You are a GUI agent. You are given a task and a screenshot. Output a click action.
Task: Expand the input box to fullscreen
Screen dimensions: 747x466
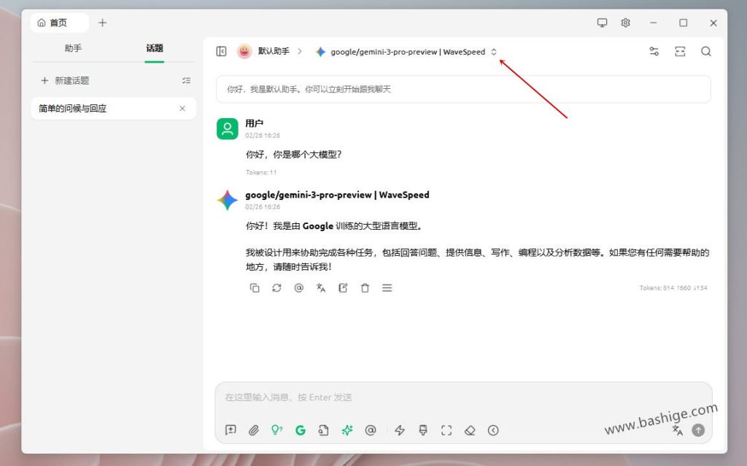coord(446,430)
